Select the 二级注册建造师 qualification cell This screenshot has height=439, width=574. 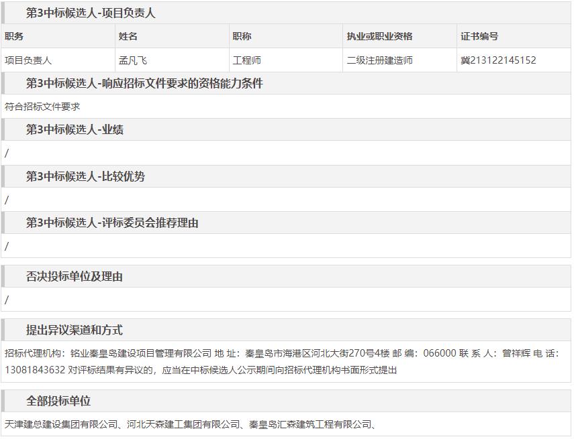379,60
